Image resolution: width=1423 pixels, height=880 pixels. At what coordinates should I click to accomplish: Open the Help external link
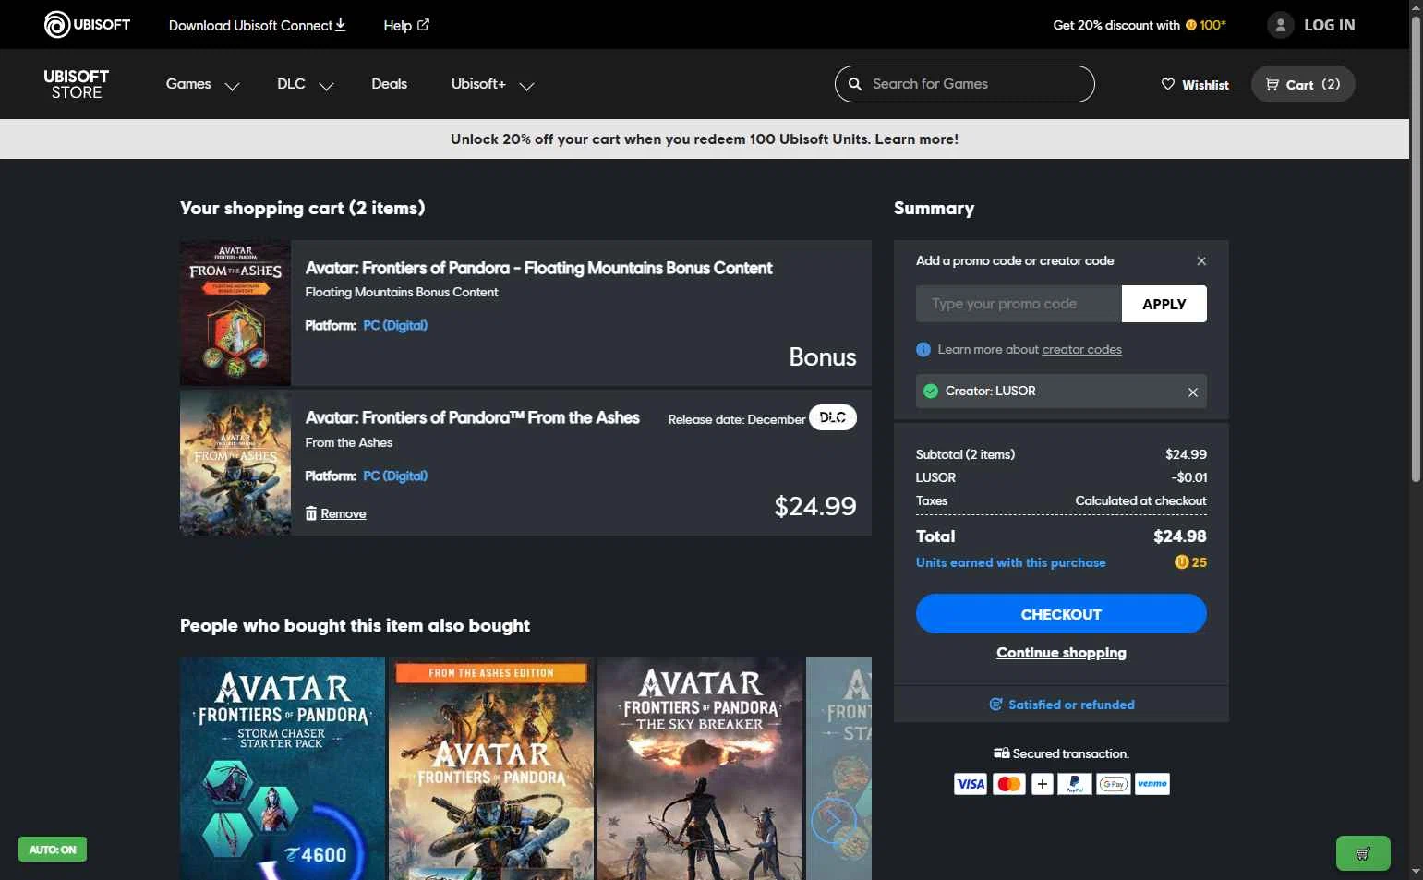[406, 25]
